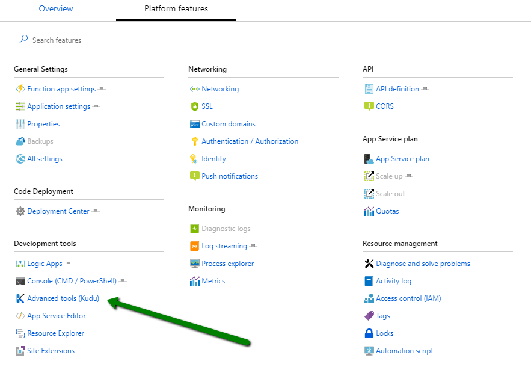
Task: Click the Authentication key icon
Action: pyautogui.click(x=194, y=141)
